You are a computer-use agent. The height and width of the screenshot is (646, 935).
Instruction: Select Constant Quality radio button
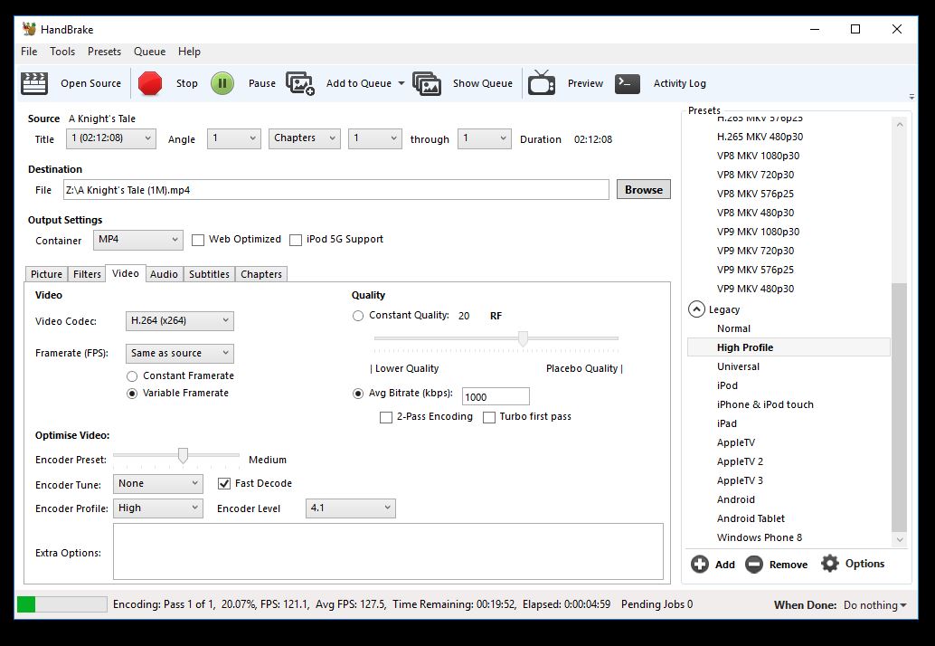pos(358,316)
